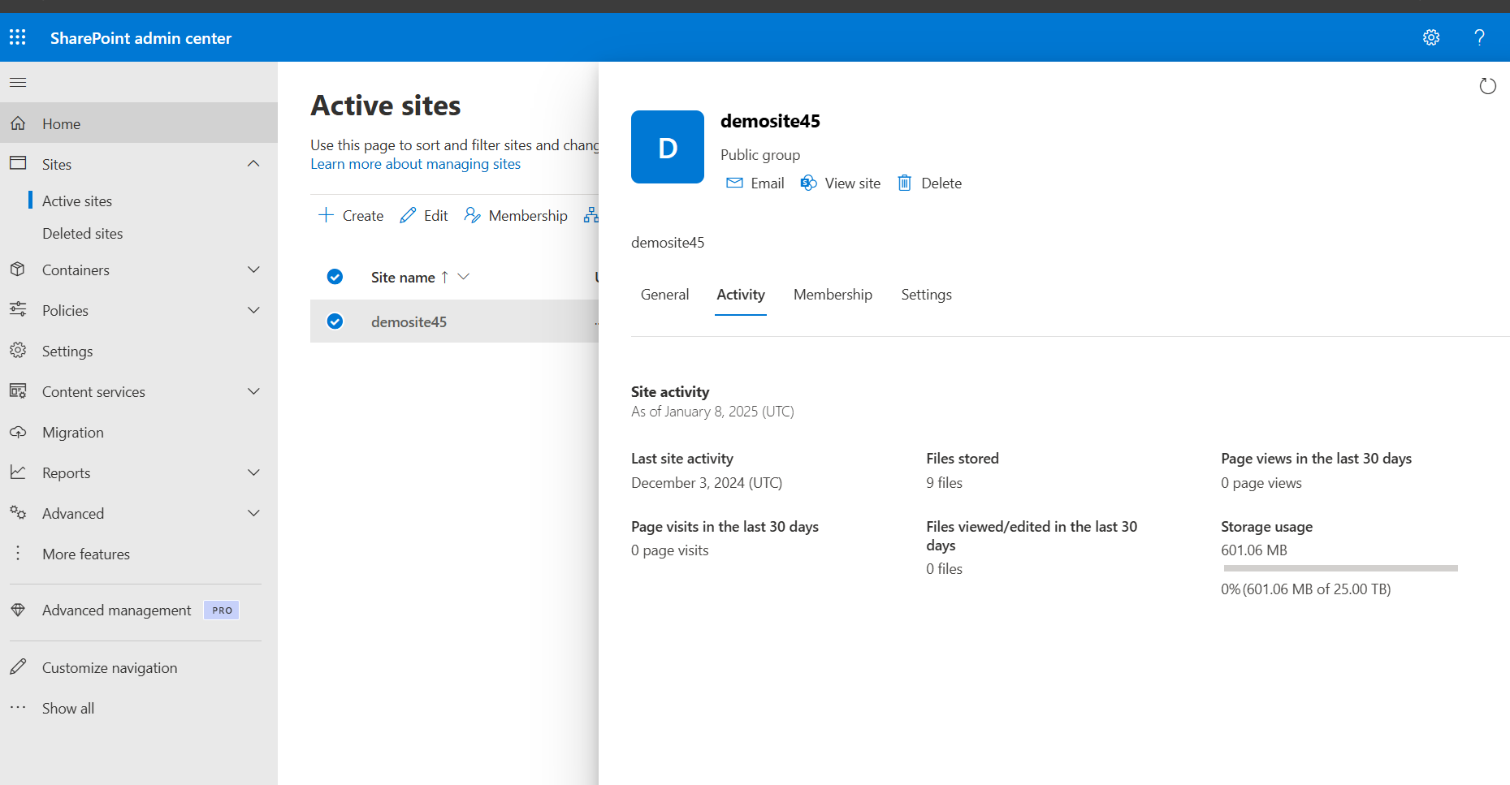Click the Advanced gears icon
Image resolution: width=1510 pixels, height=785 pixels.
click(x=18, y=512)
